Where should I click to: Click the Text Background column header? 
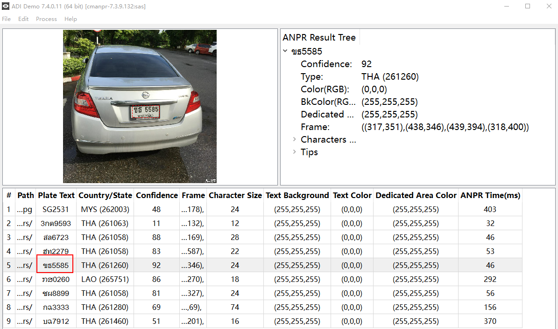point(297,195)
